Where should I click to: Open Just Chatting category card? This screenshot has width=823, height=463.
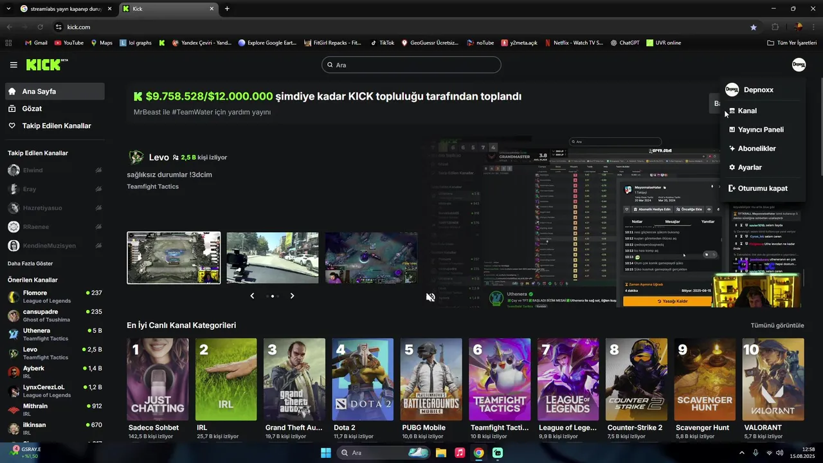pyautogui.click(x=158, y=379)
